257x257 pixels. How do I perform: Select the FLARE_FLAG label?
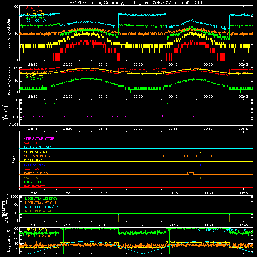click(33, 160)
